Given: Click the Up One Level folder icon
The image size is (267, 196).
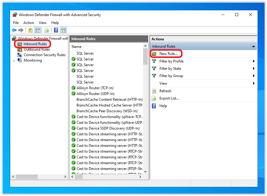Looking at the screenshot, I should click(30, 30).
